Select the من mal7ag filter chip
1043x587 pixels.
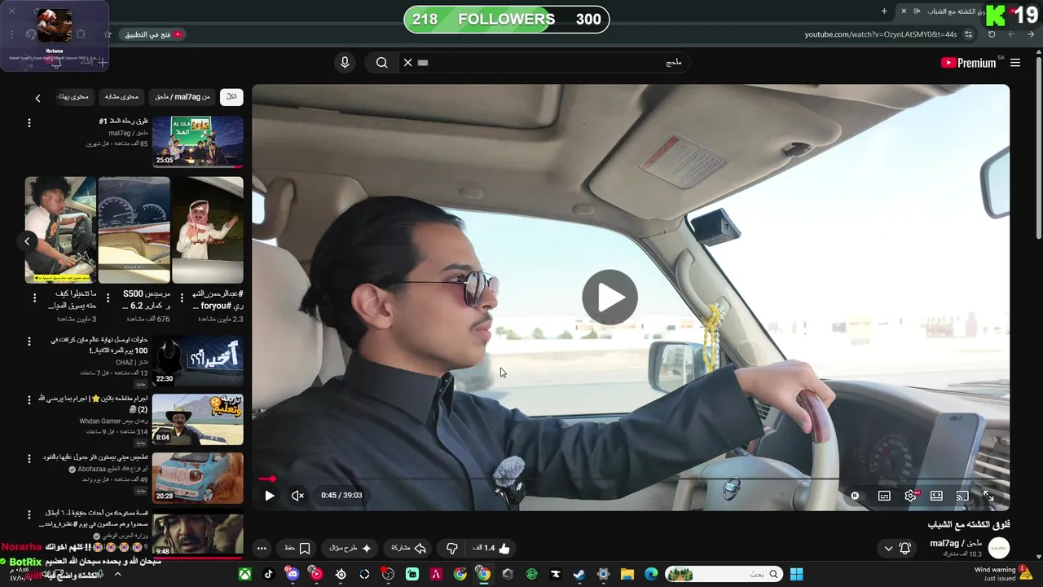pos(183,96)
